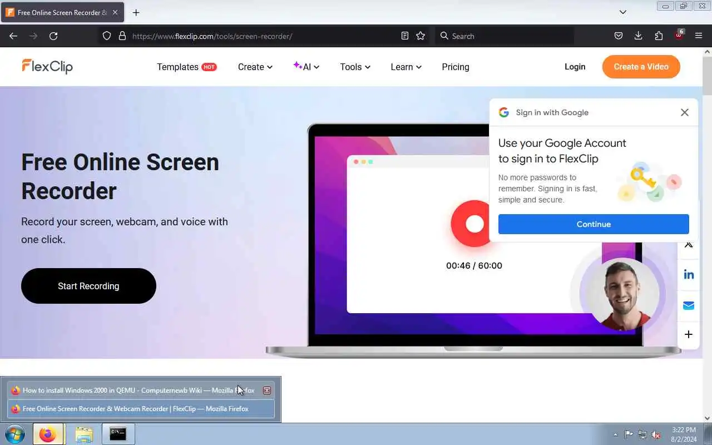Viewport: 712px width, 445px height.
Task: Click the Firefox Search box
Action: pos(504,36)
